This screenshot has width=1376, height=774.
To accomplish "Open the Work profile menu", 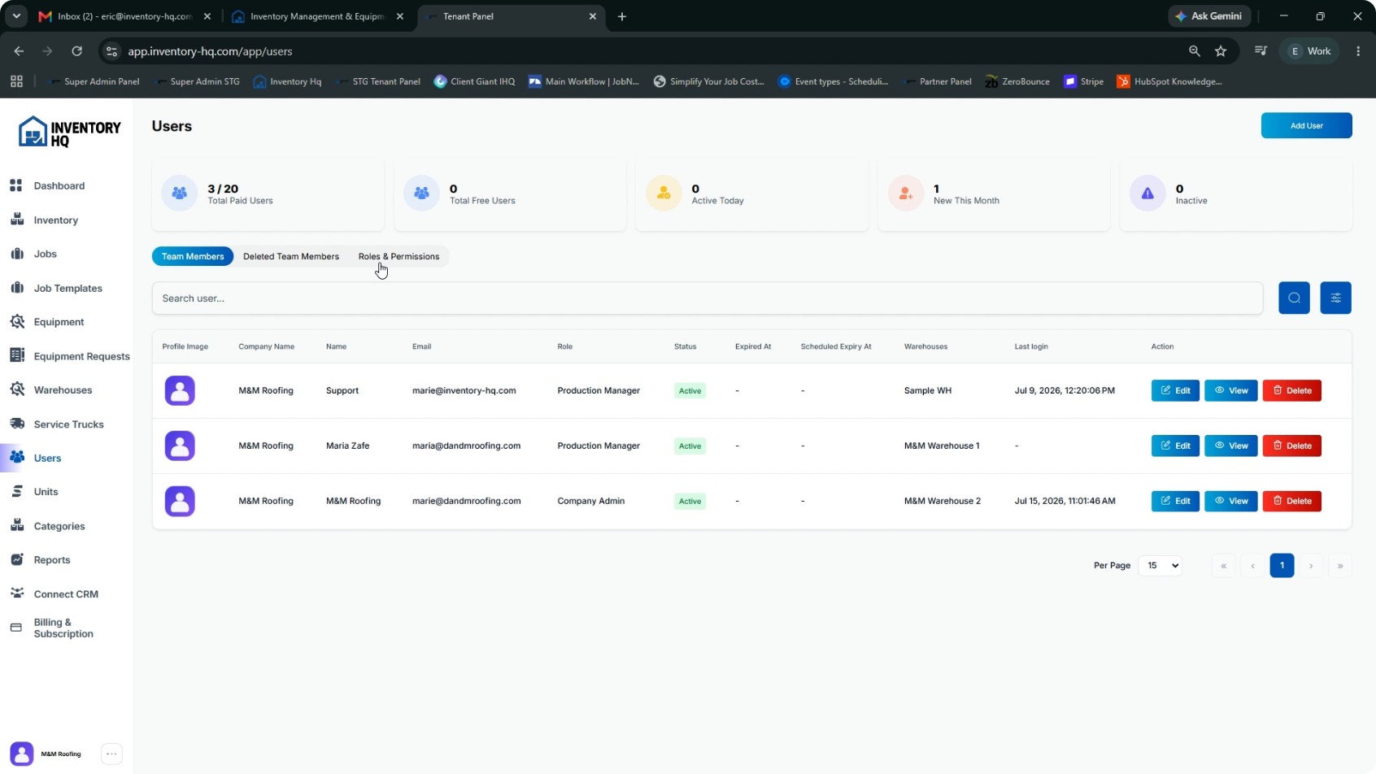I will (1309, 51).
